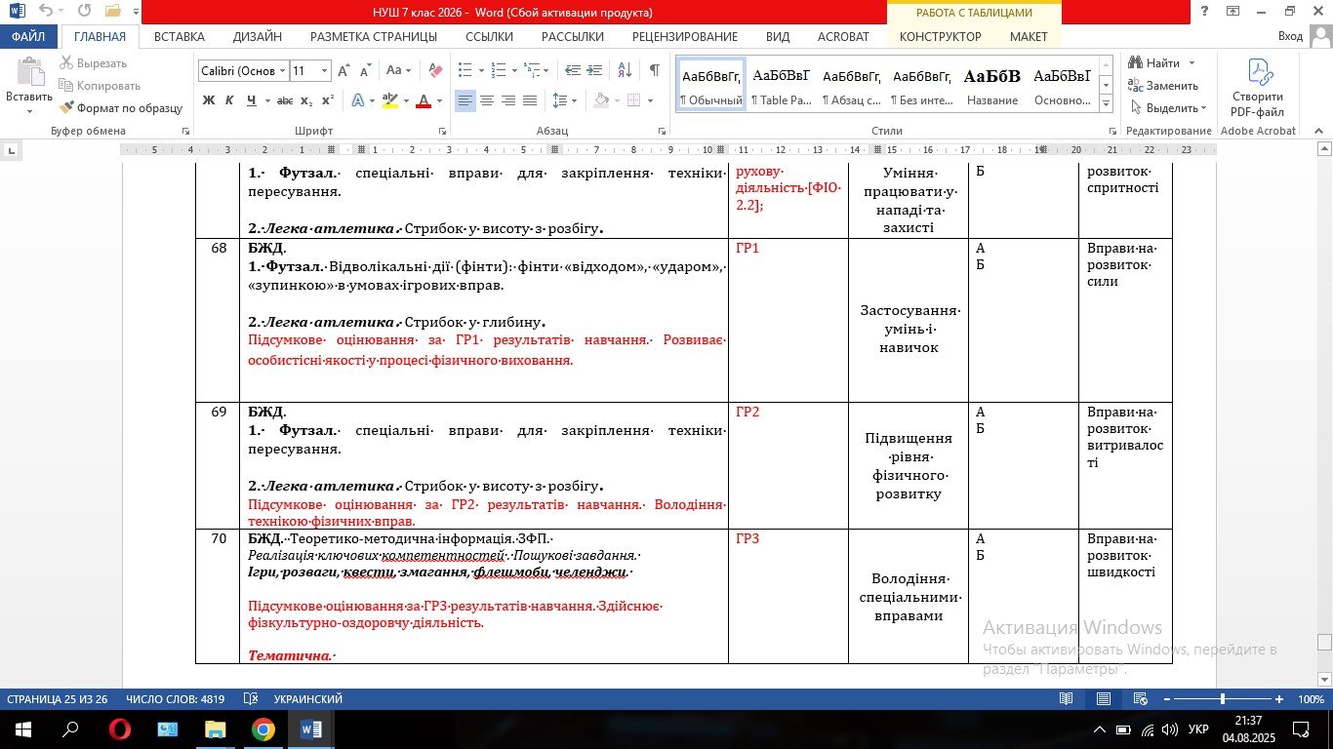Toggle paragraph marks (¶) display

point(654,71)
